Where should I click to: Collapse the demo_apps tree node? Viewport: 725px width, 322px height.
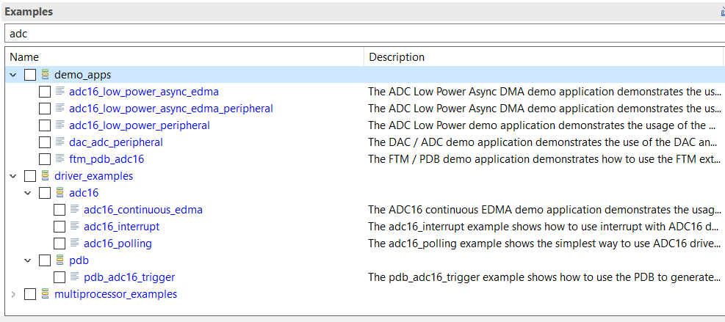[13, 75]
